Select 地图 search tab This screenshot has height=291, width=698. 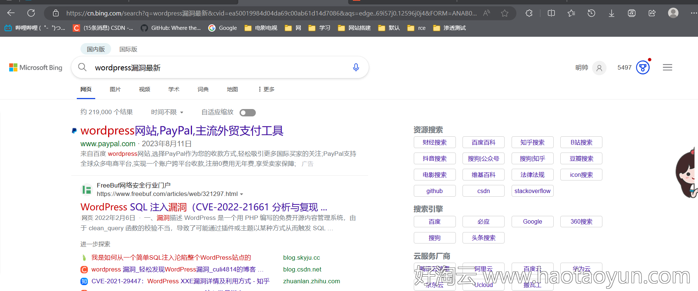tap(232, 89)
